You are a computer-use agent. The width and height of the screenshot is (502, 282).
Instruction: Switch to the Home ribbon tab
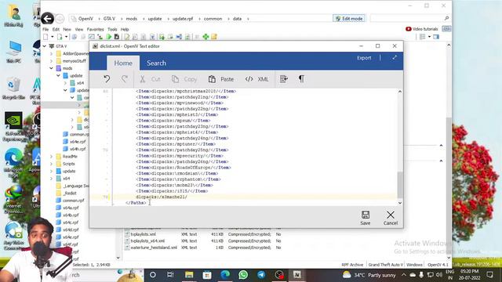(x=123, y=63)
